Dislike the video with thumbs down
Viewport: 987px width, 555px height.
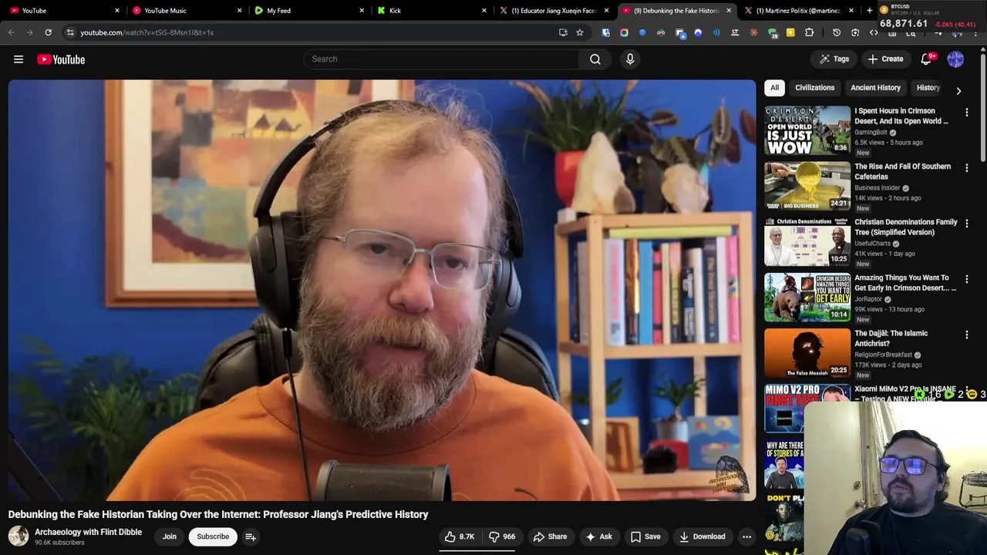[502, 536]
